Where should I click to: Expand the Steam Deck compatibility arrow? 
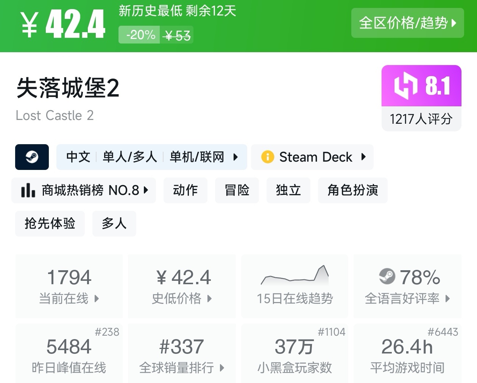click(x=364, y=157)
